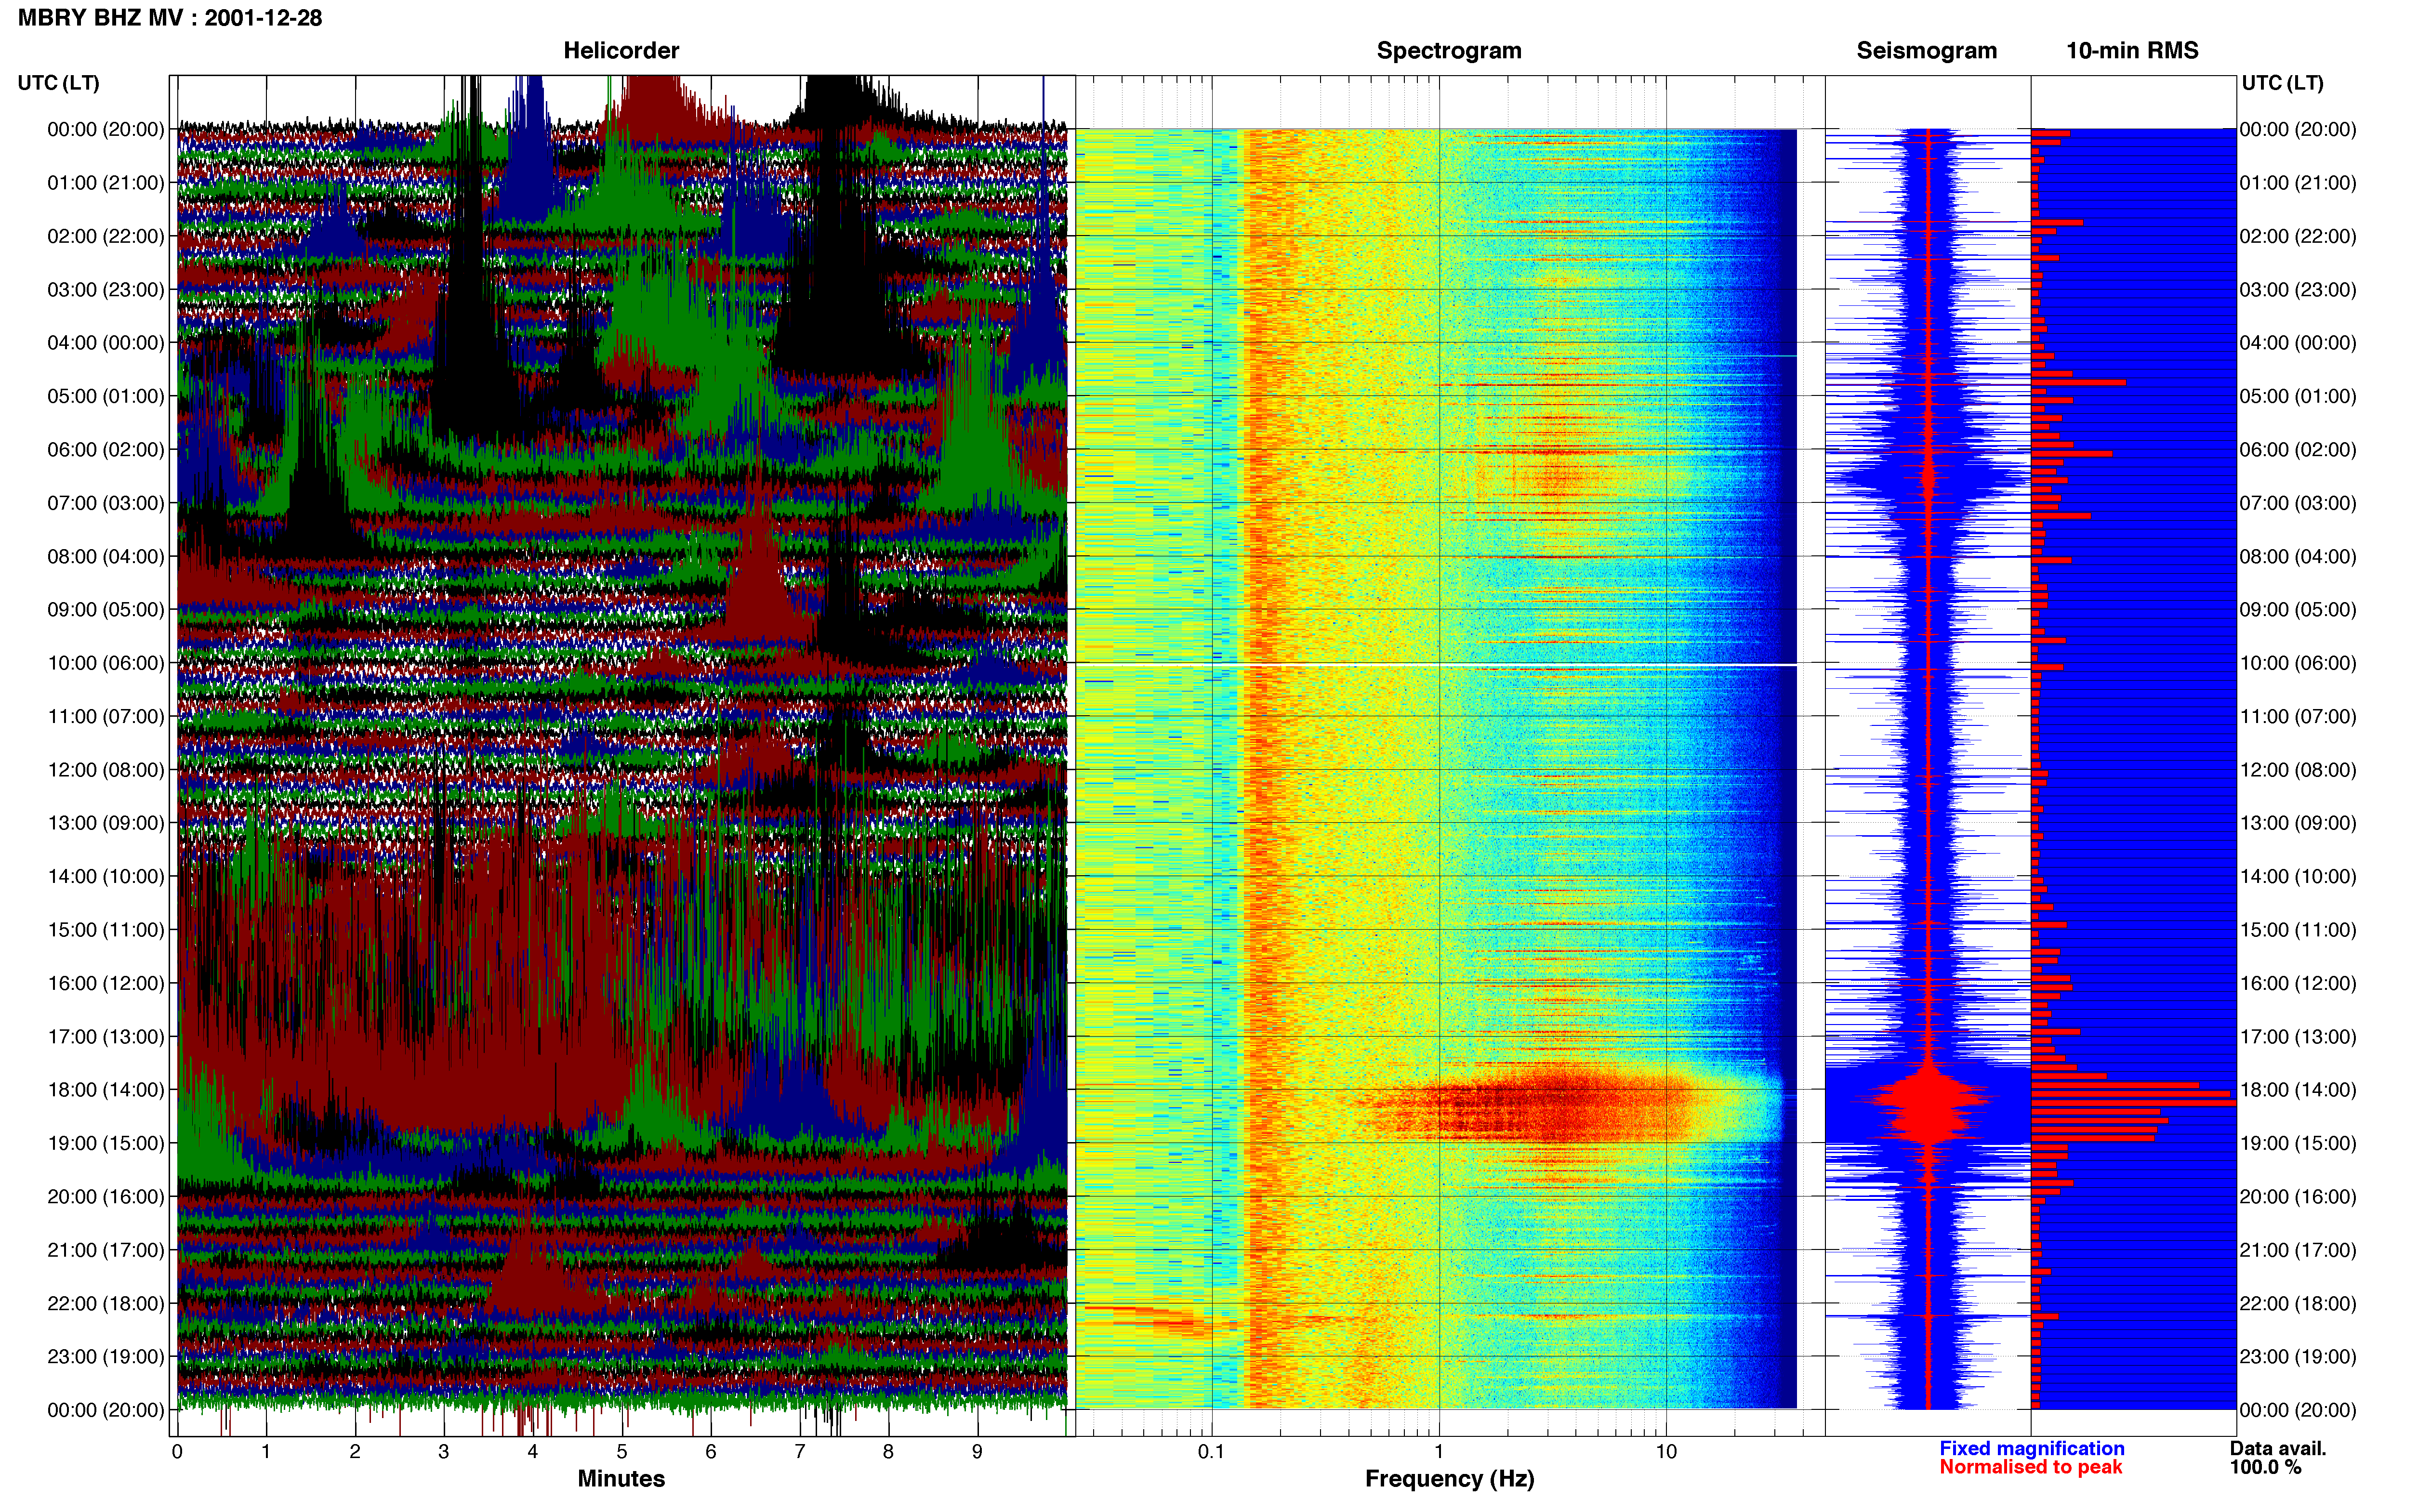The width and height of the screenshot is (2418, 1512).
Task: Click the left '04:00 (00:00)' time label
Action: tap(106, 343)
